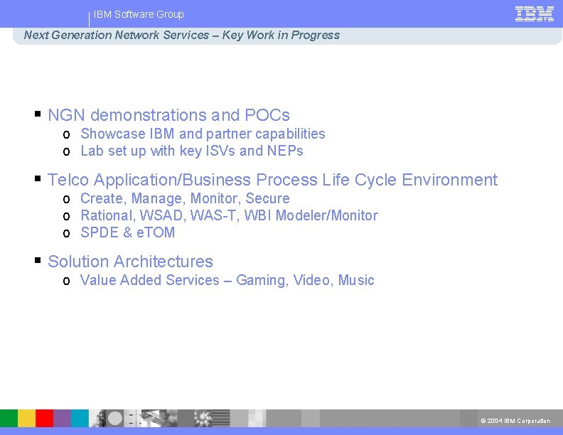Click the starburst image in the footer strip

203,419
